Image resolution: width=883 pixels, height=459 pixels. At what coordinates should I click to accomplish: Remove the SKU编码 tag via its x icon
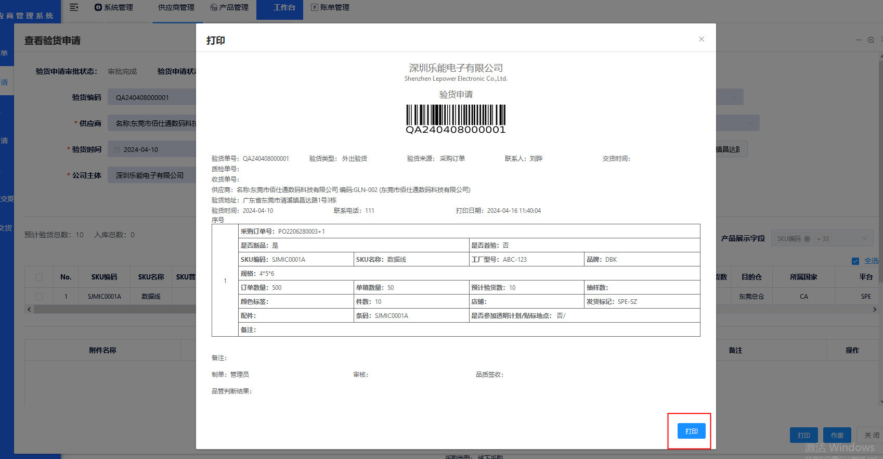[807, 239]
